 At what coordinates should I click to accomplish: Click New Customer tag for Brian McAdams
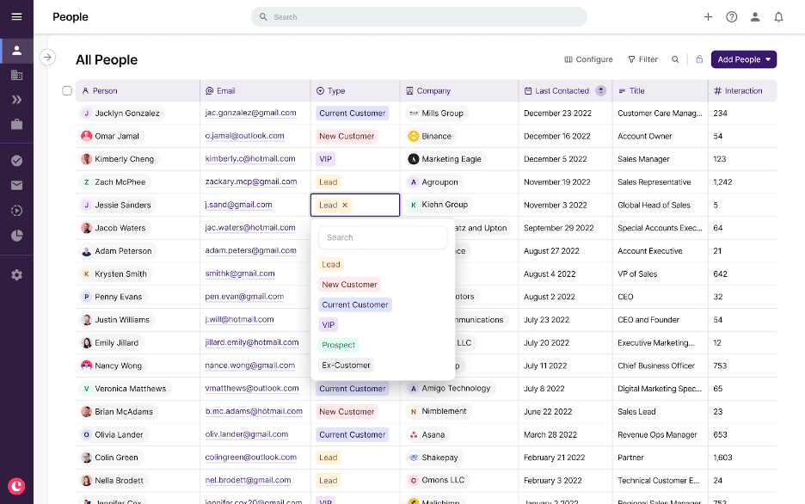347,412
